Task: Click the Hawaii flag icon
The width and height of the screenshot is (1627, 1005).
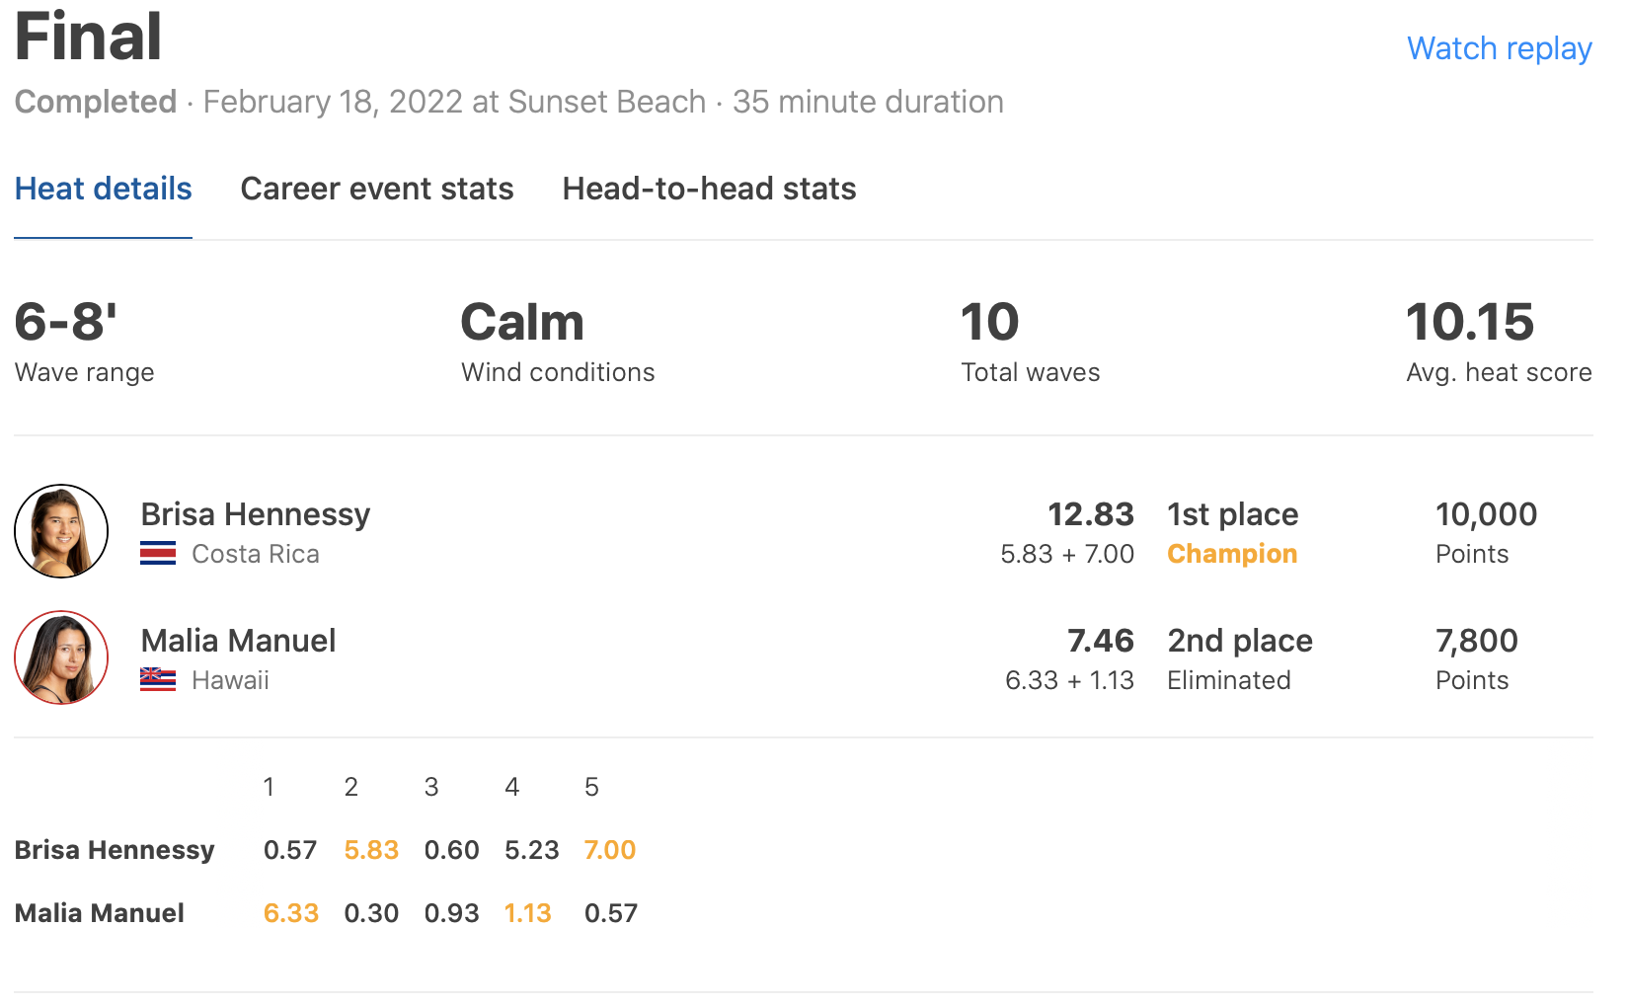Action: pyautogui.click(x=158, y=680)
